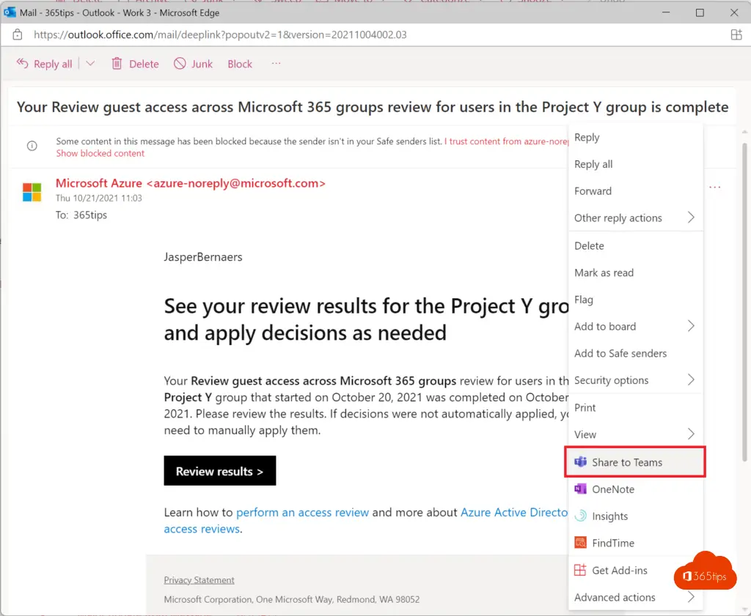Viewport: 751px width, 616px height.
Task: Open the Privacy Statement link
Action: (x=199, y=579)
